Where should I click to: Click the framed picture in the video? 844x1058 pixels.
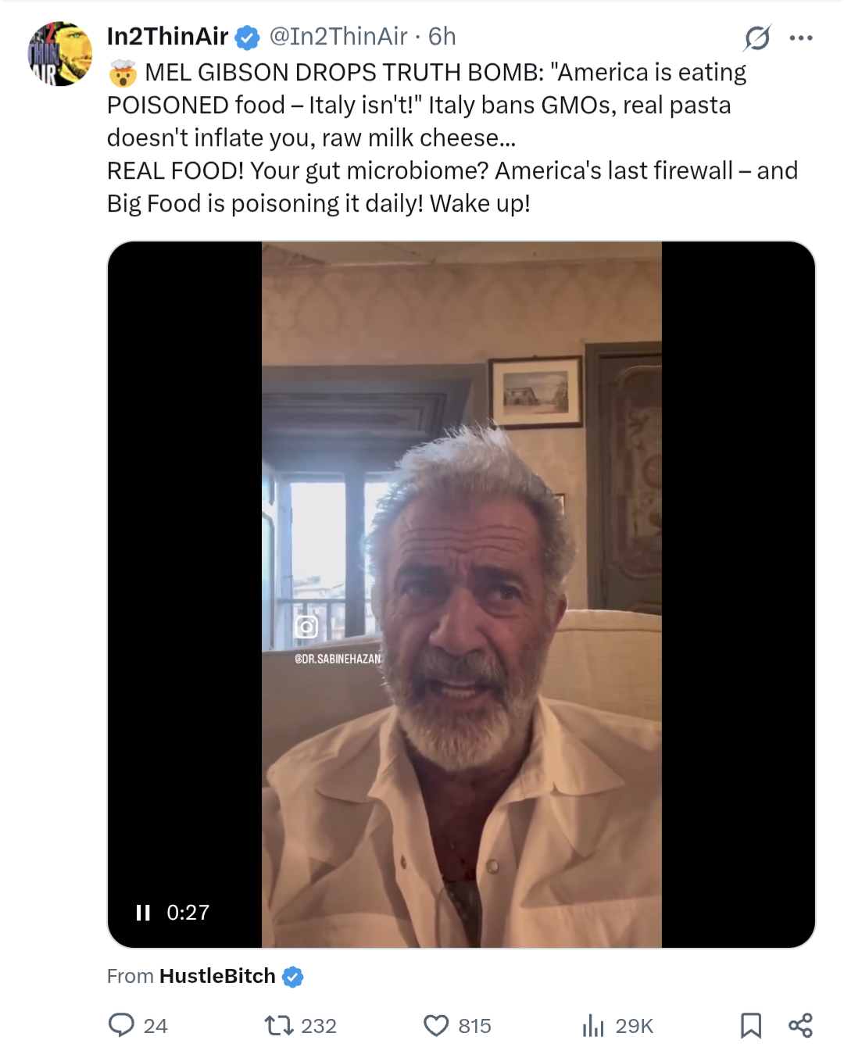click(x=536, y=391)
